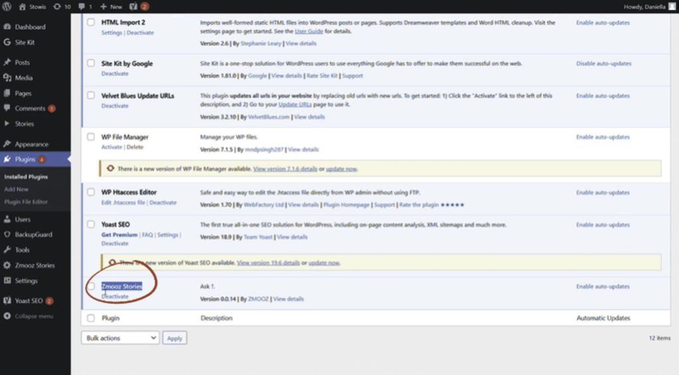This screenshot has width=679, height=375.
Task: Click update now for Yoast SEO
Action: click(324, 262)
